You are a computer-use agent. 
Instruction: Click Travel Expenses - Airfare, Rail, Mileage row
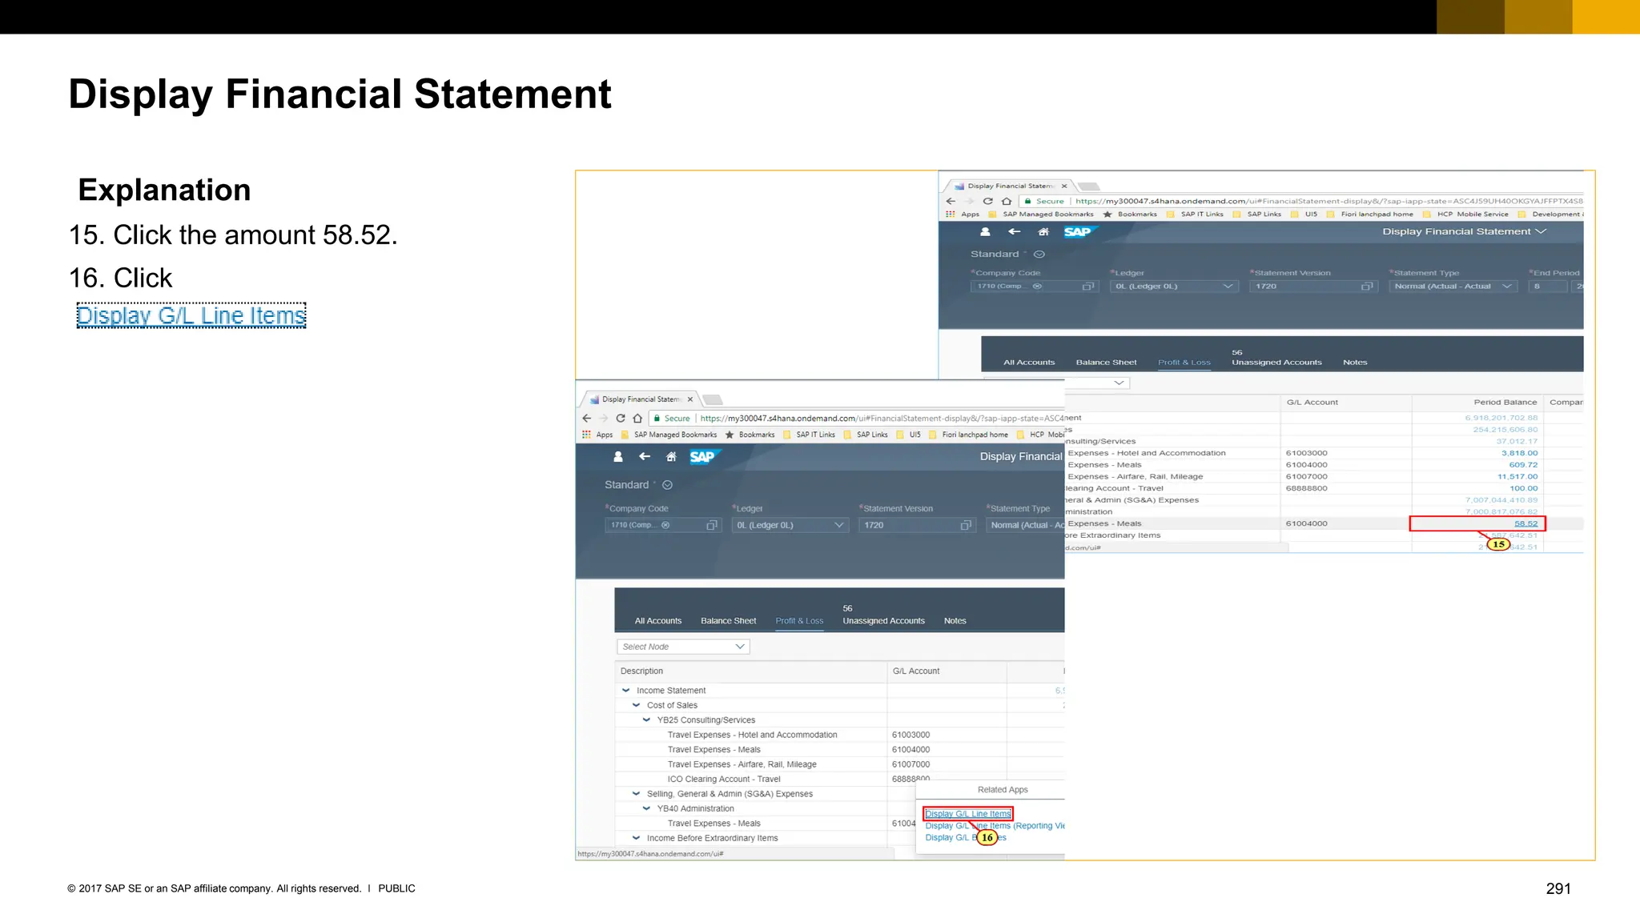[839, 764]
